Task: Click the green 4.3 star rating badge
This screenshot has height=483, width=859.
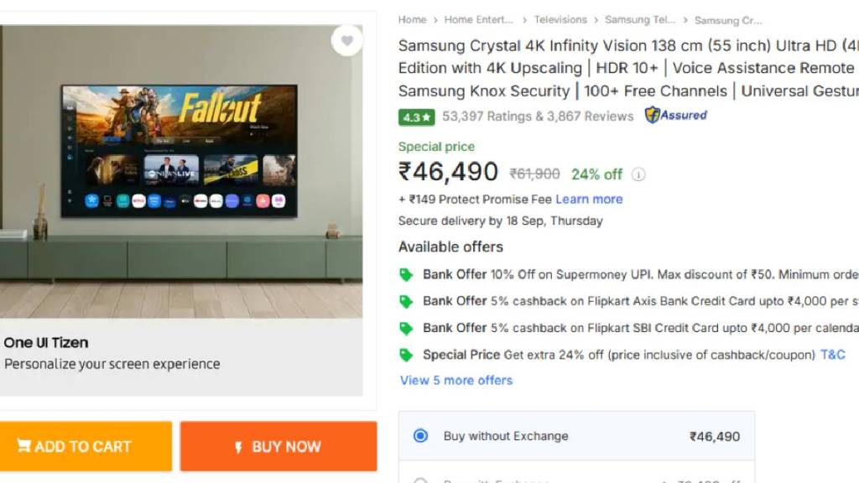Action: 416,117
